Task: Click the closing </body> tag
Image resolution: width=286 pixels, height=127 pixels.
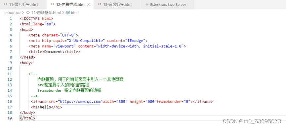Action: pos(27,112)
